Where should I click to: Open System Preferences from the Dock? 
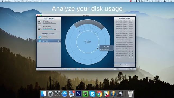point(57,94)
